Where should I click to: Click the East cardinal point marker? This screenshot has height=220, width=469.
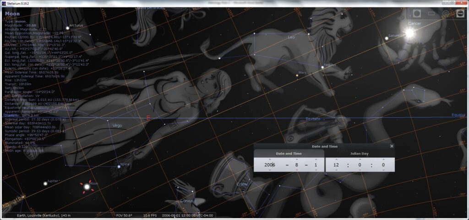148,118
